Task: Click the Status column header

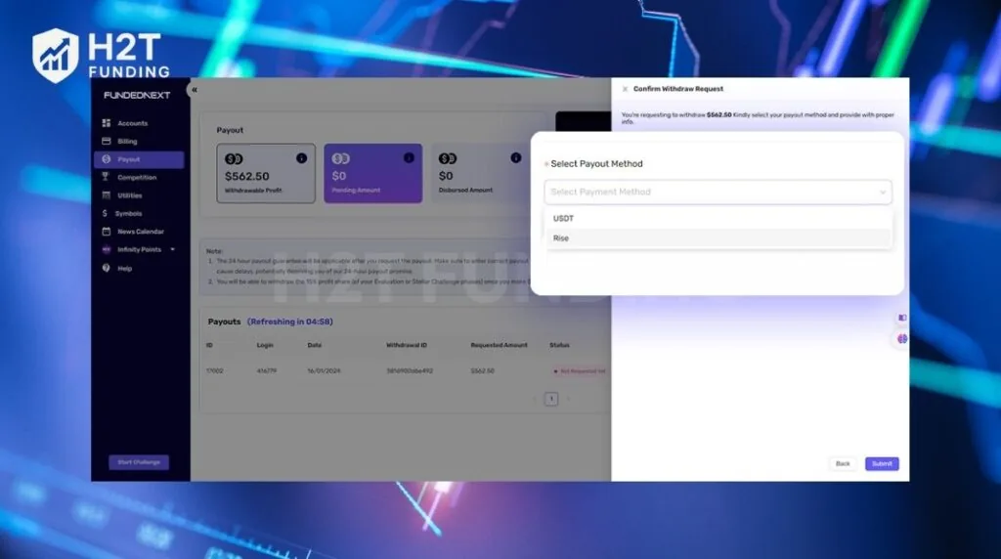Action: 559,345
